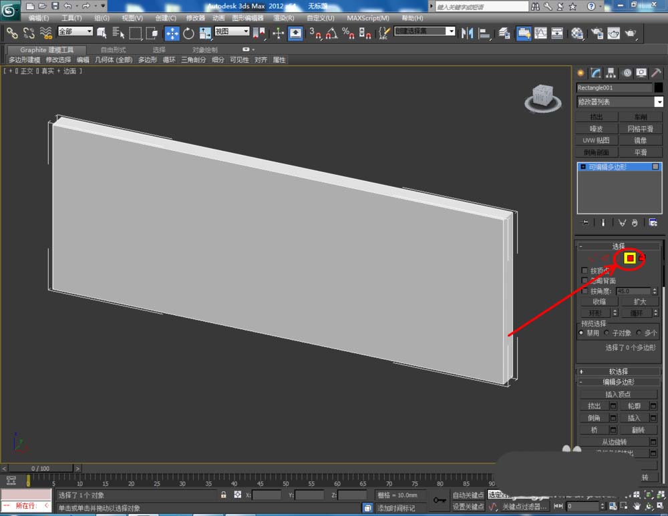Select the Bind to Space Warp tool
Image resolution: width=668 pixels, height=516 pixels.
(45, 33)
